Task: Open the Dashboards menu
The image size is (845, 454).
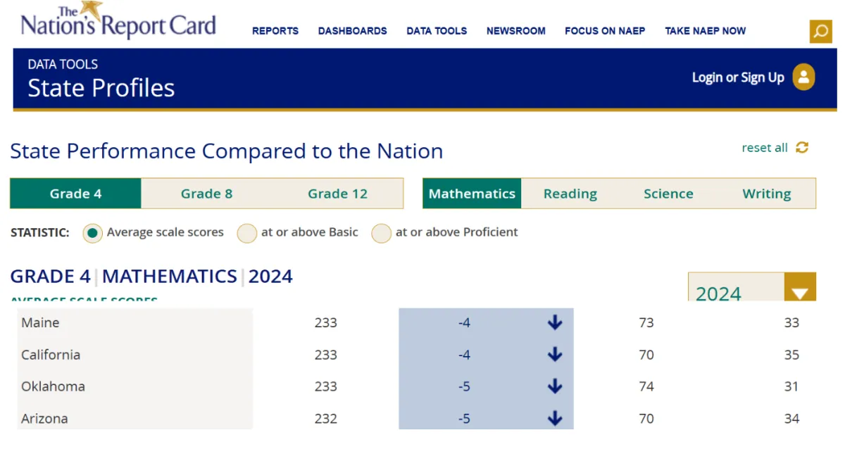Action: point(353,31)
